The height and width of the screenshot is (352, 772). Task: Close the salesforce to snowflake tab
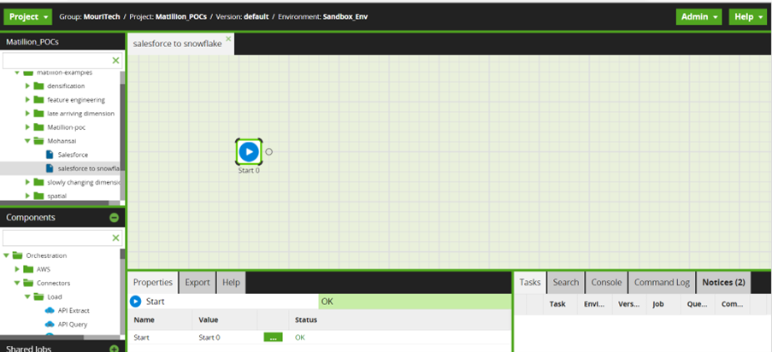pos(228,38)
